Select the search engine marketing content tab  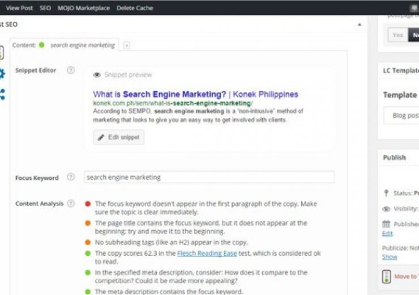point(64,45)
